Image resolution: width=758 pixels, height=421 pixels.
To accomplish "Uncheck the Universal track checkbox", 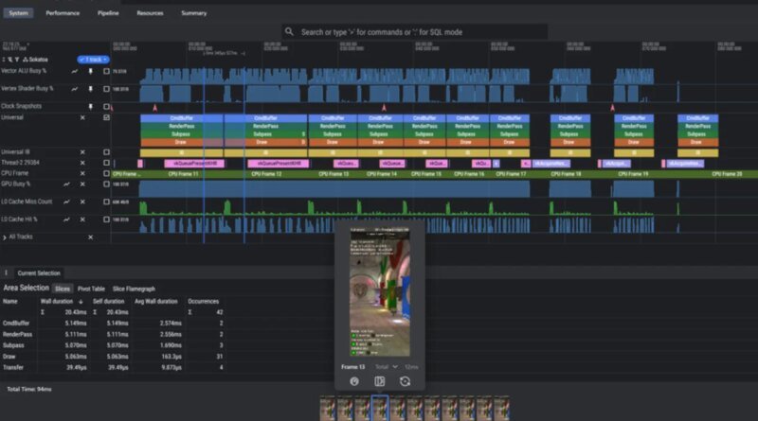I will (106, 118).
